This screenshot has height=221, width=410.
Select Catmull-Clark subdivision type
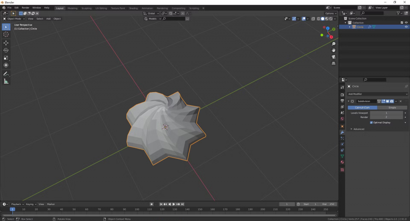[x=362, y=108]
